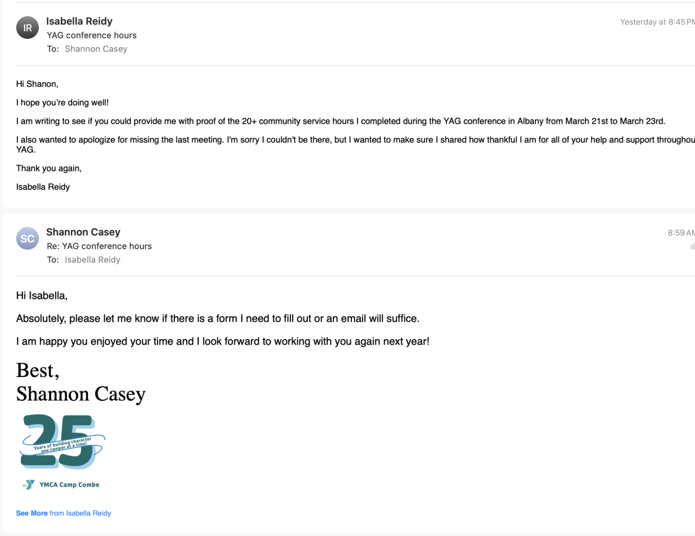Screen dimensions: 695x536
Task: Click 'Isabella Reidy' sign-off in first email
Action: (x=43, y=187)
